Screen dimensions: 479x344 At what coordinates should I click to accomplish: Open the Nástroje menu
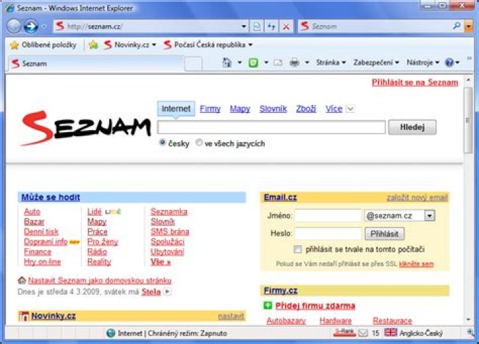point(423,62)
